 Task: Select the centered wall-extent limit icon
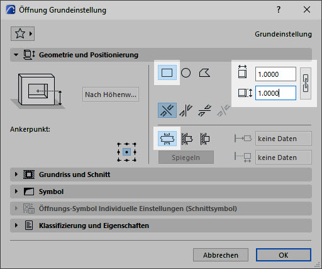click(x=167, y=139)
